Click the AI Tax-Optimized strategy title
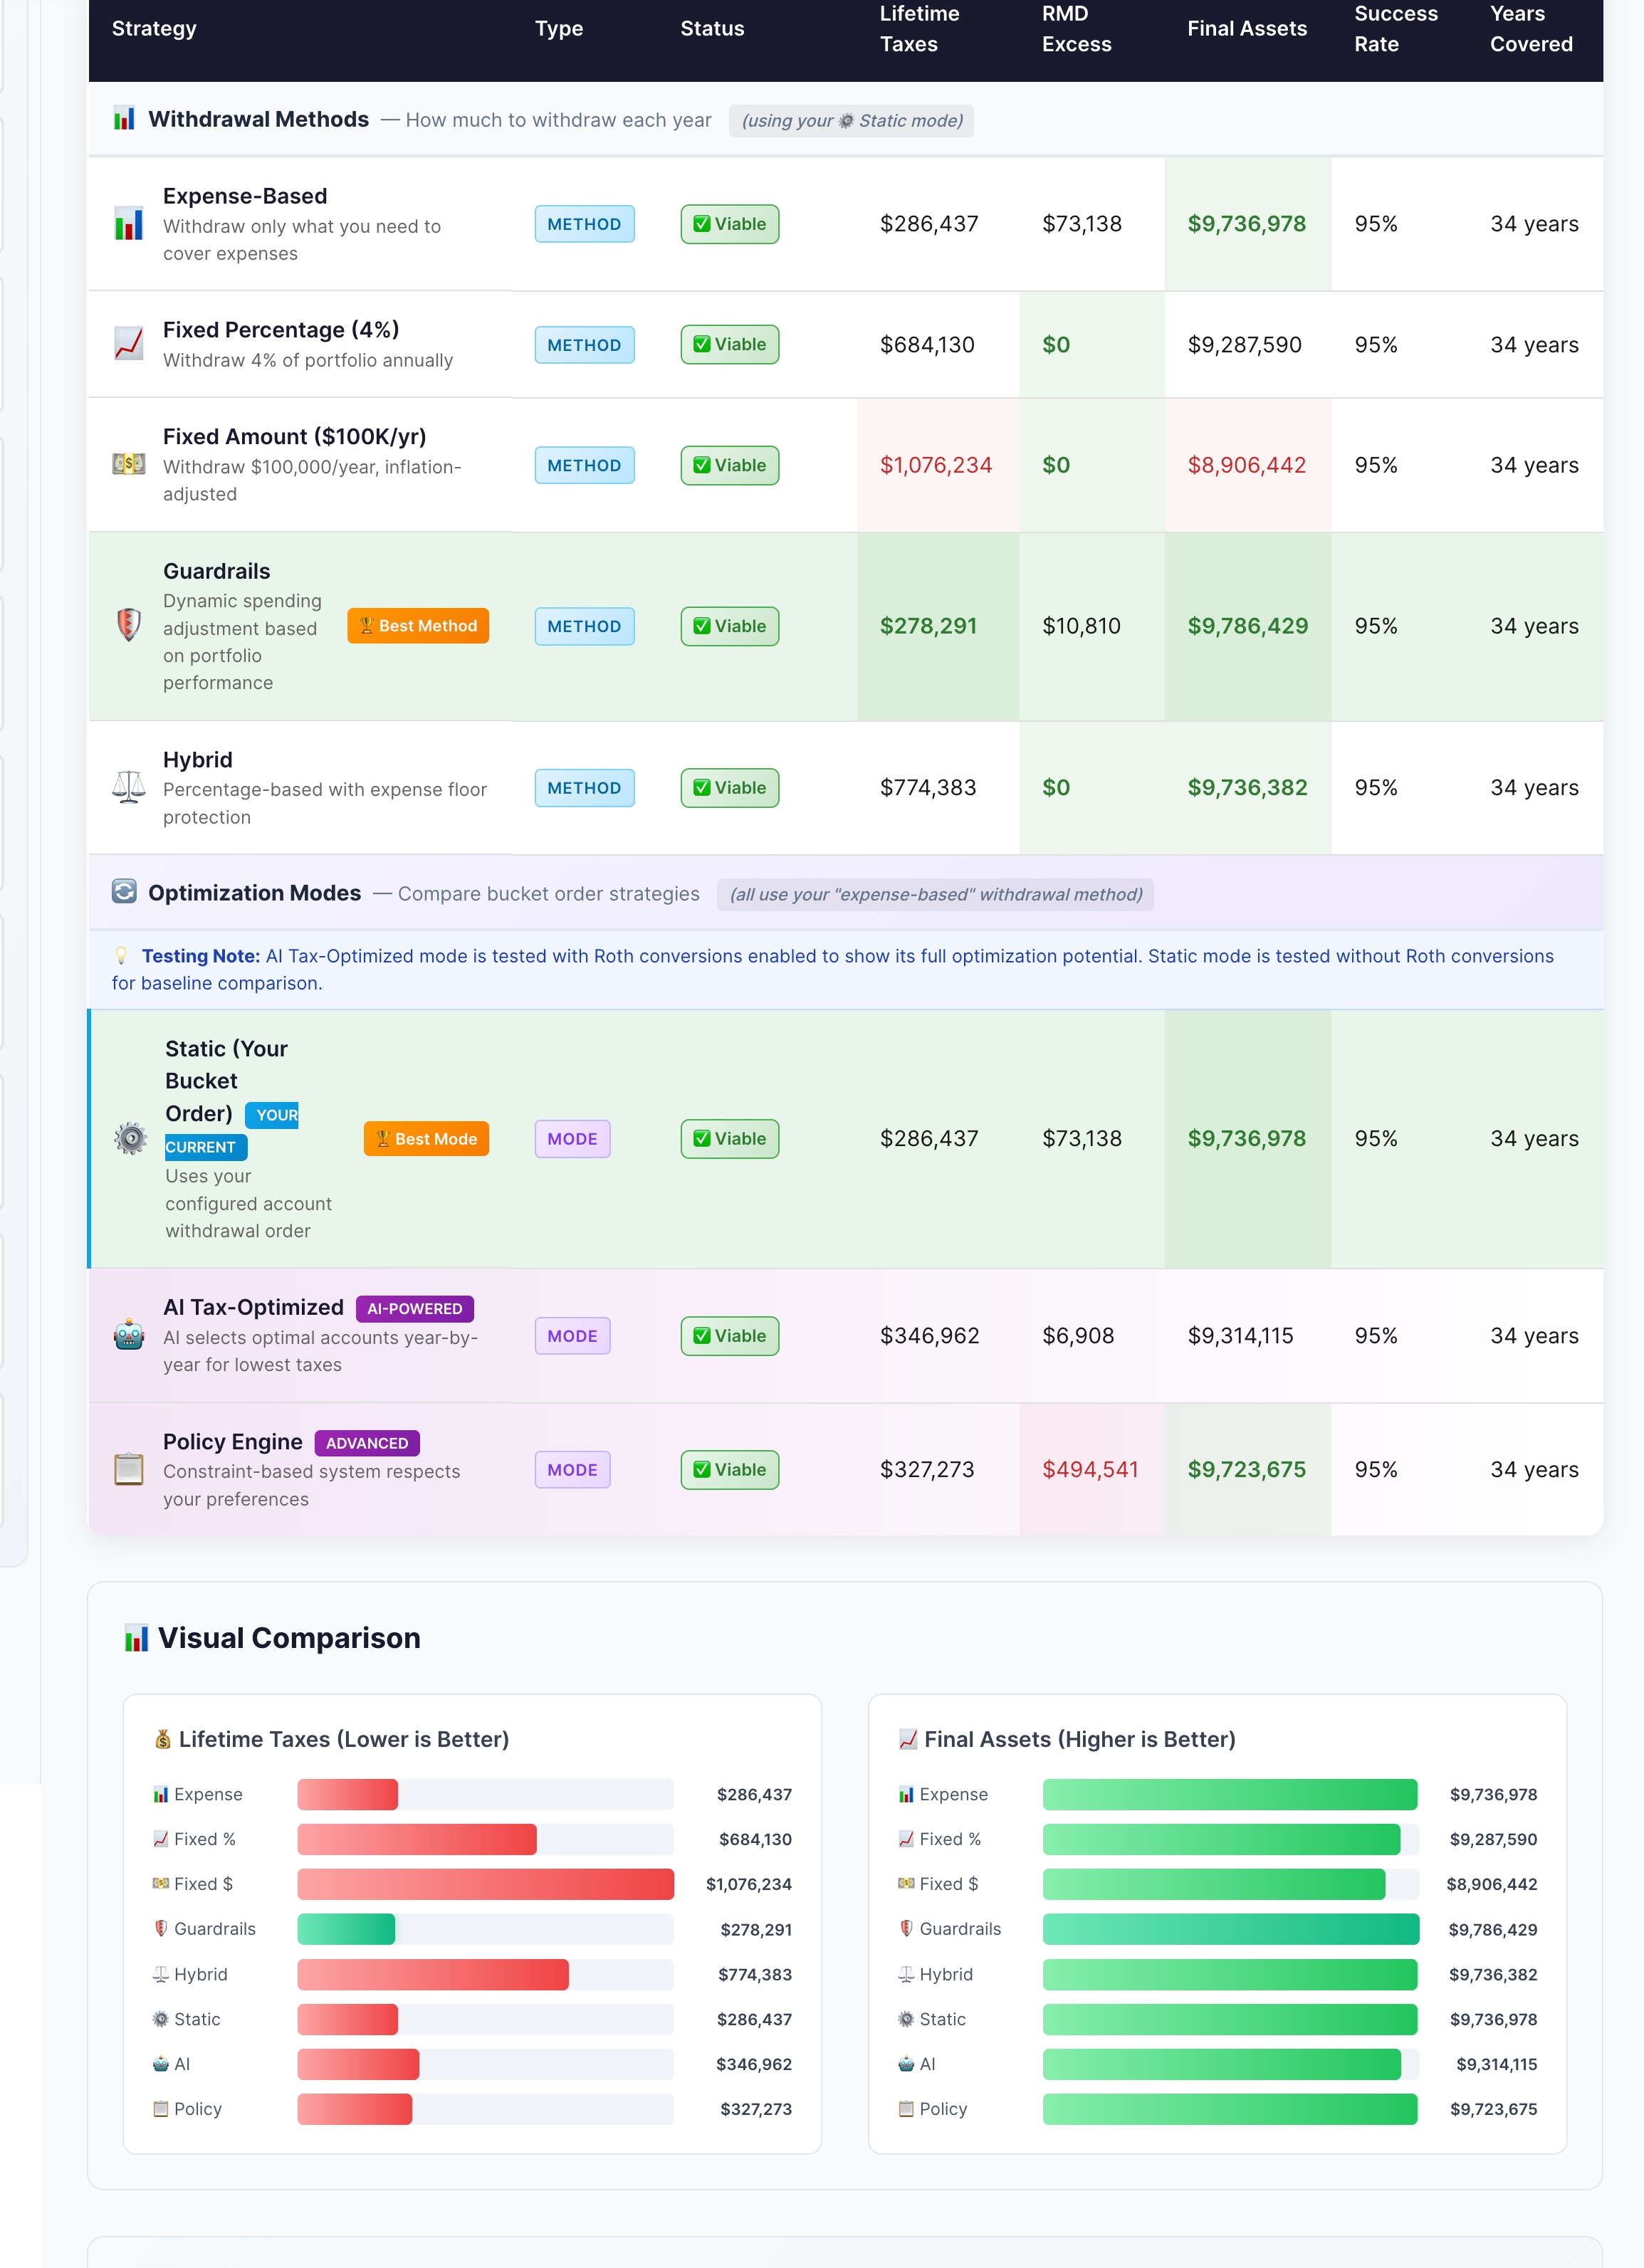This screenshot has width=1644, height=2268. [253, 1307]
